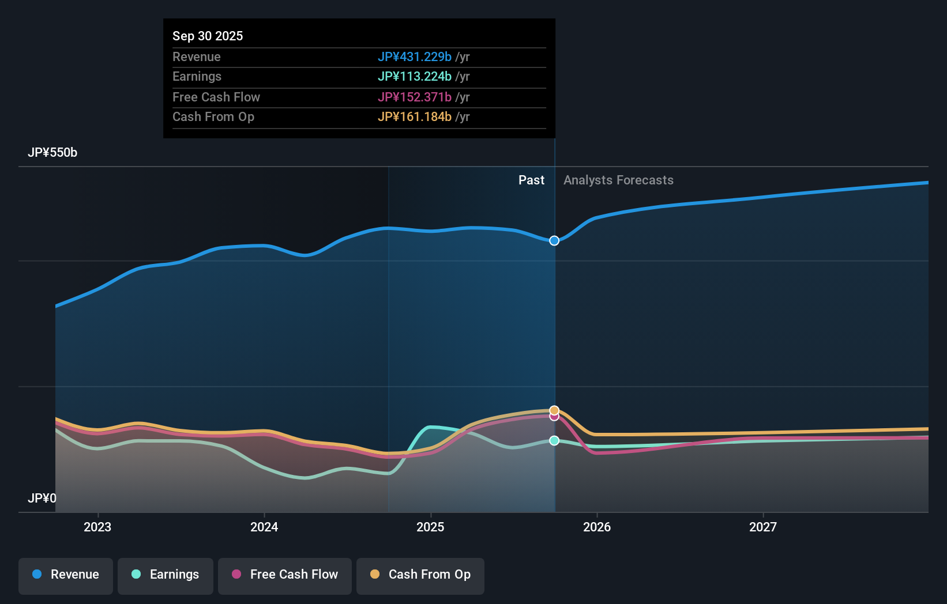Viewport: 947px width, 604px height.
Task: Click the yellow Cash From Op legend dot
Action: tap(374, 575)
